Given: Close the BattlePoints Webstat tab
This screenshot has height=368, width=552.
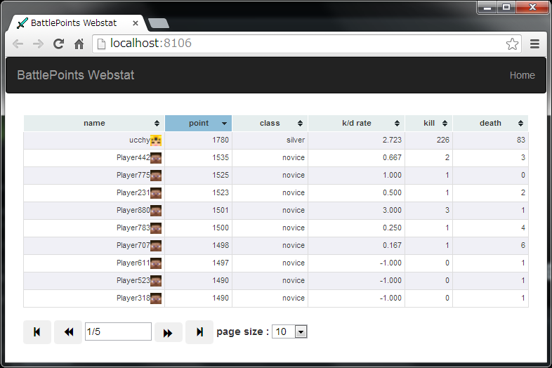Looking at the screenshot, I should click(x=136, y=23).
